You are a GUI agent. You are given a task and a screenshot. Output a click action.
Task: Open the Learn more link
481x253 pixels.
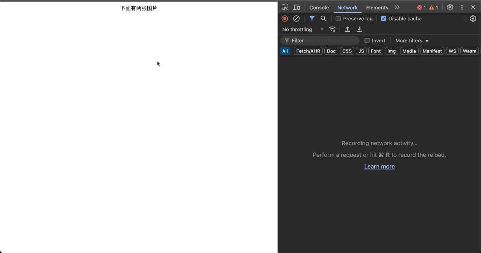click(380, 166)
